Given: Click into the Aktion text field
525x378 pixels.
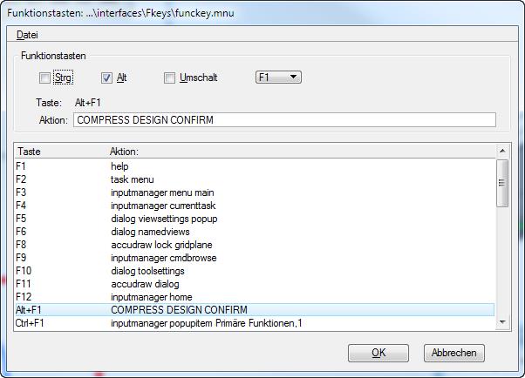Looking at the screenshot, I should click(x=284, y=119).
